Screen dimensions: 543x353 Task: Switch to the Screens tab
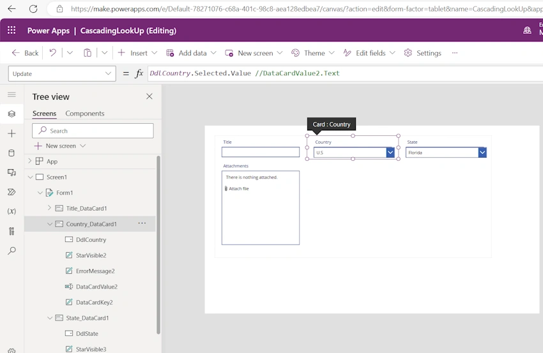44,114
